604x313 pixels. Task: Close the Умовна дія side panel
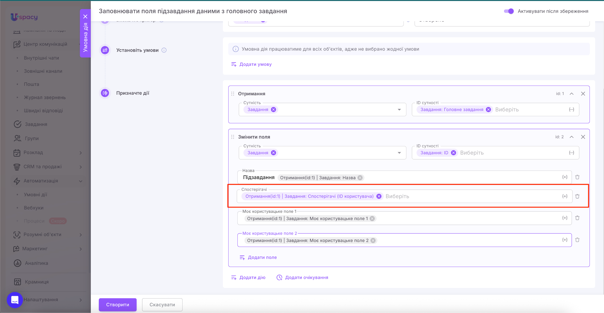coord(85,17)
